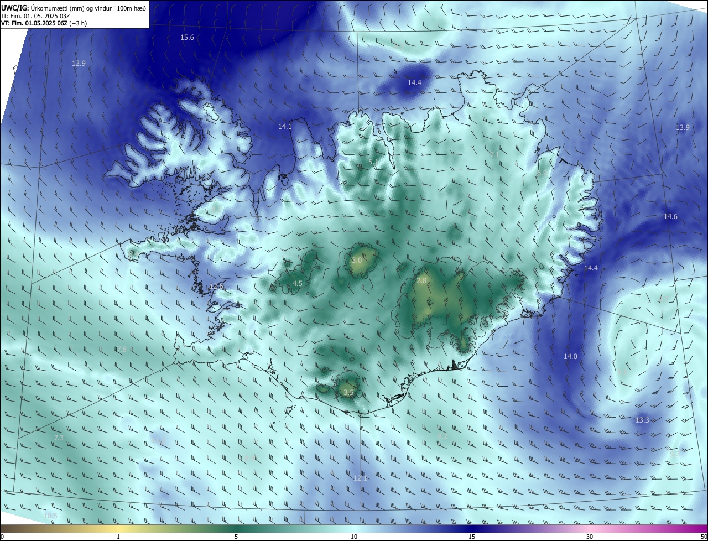The height and width of the screenshot is (541, 708).
Task: Click the 12.9 value label on the map
Action: coord(79,63)
